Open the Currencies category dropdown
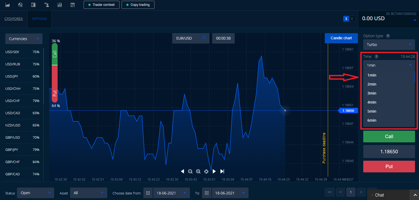419x200 pixels. [24, 39]
